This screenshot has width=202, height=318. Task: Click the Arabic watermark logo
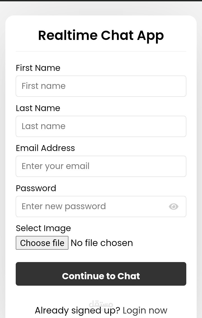coord(101,304)
